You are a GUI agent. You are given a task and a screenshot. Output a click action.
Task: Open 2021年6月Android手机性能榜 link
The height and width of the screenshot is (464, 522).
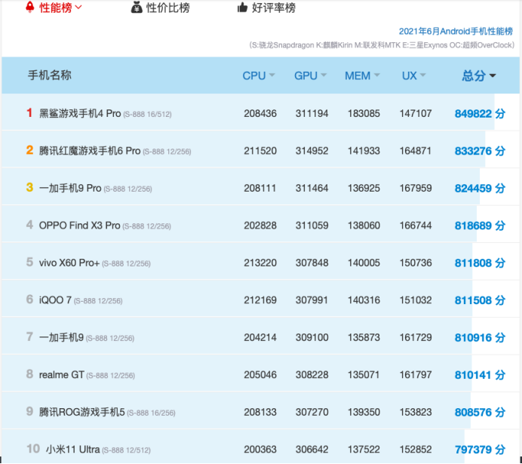(x=456, y=31)
